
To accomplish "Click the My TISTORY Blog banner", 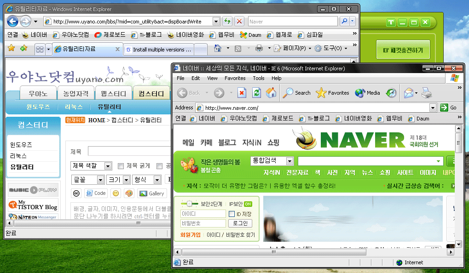I will (33, 205).
